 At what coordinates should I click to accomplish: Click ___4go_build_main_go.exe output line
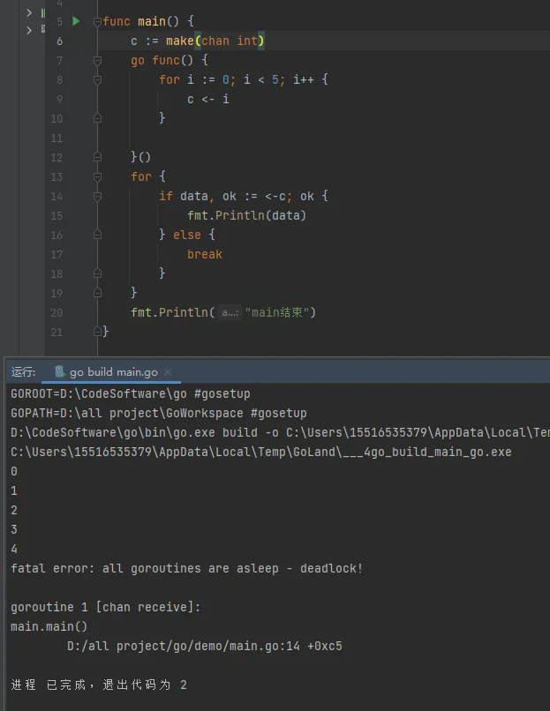261,452
